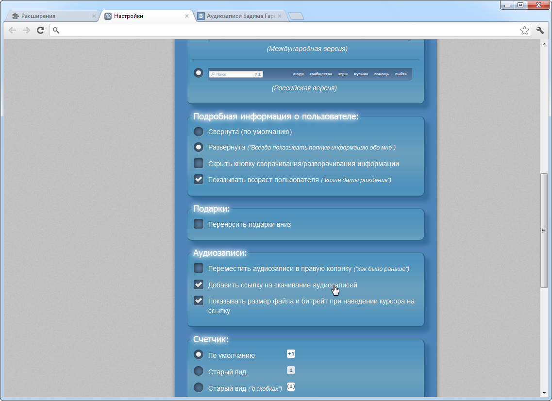The width and height of the screenshot is (552, 401).
Task: Click the plain 1 counter badge
Action: click(x=291, y=370)
